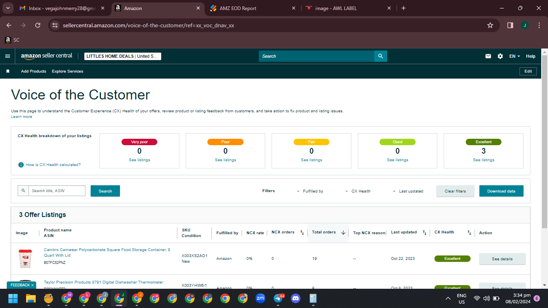Download the listing data
This screenshot has height=308, width=548.
[x=501, y=191]
